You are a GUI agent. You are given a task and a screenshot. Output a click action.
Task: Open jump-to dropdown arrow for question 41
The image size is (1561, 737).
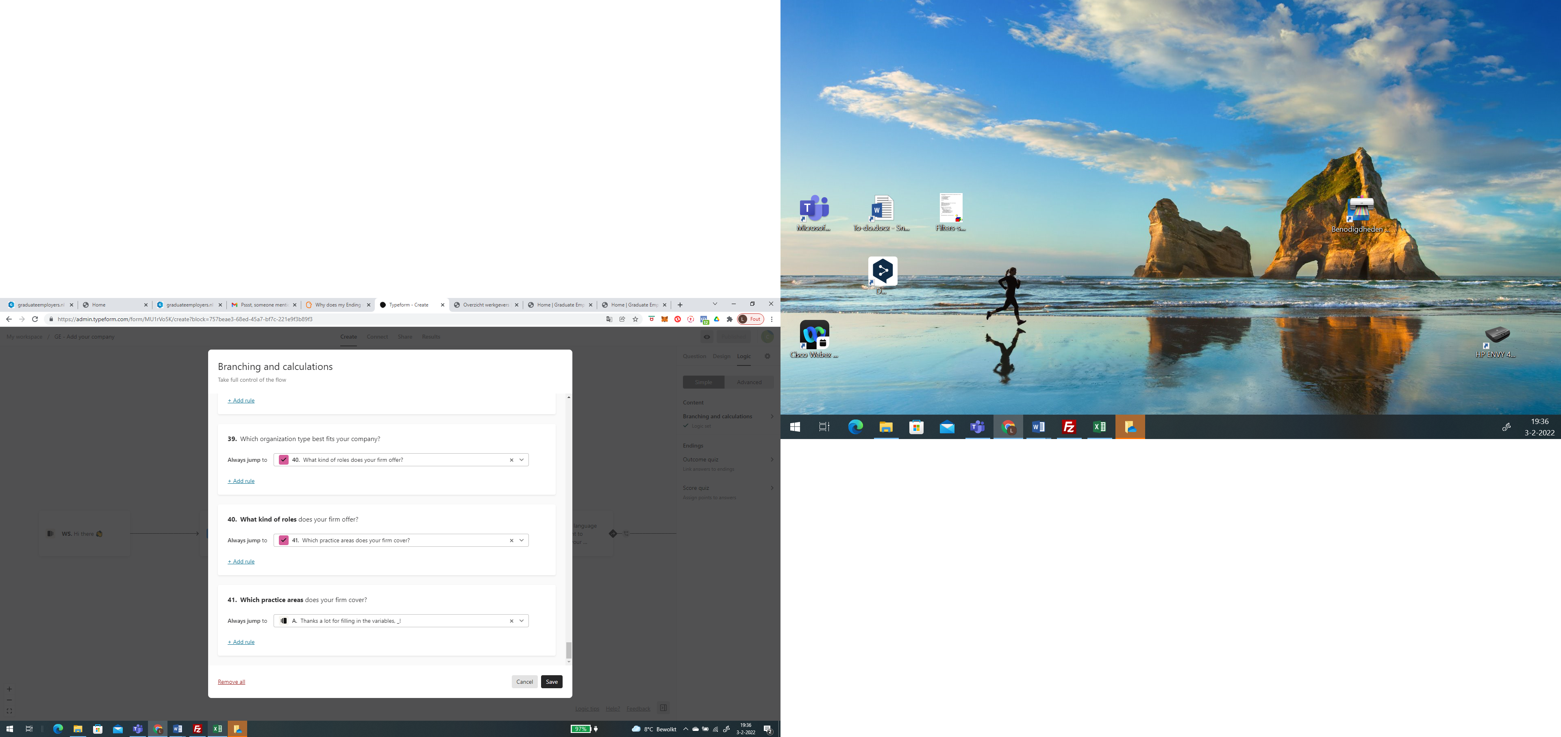click(522, 621)
